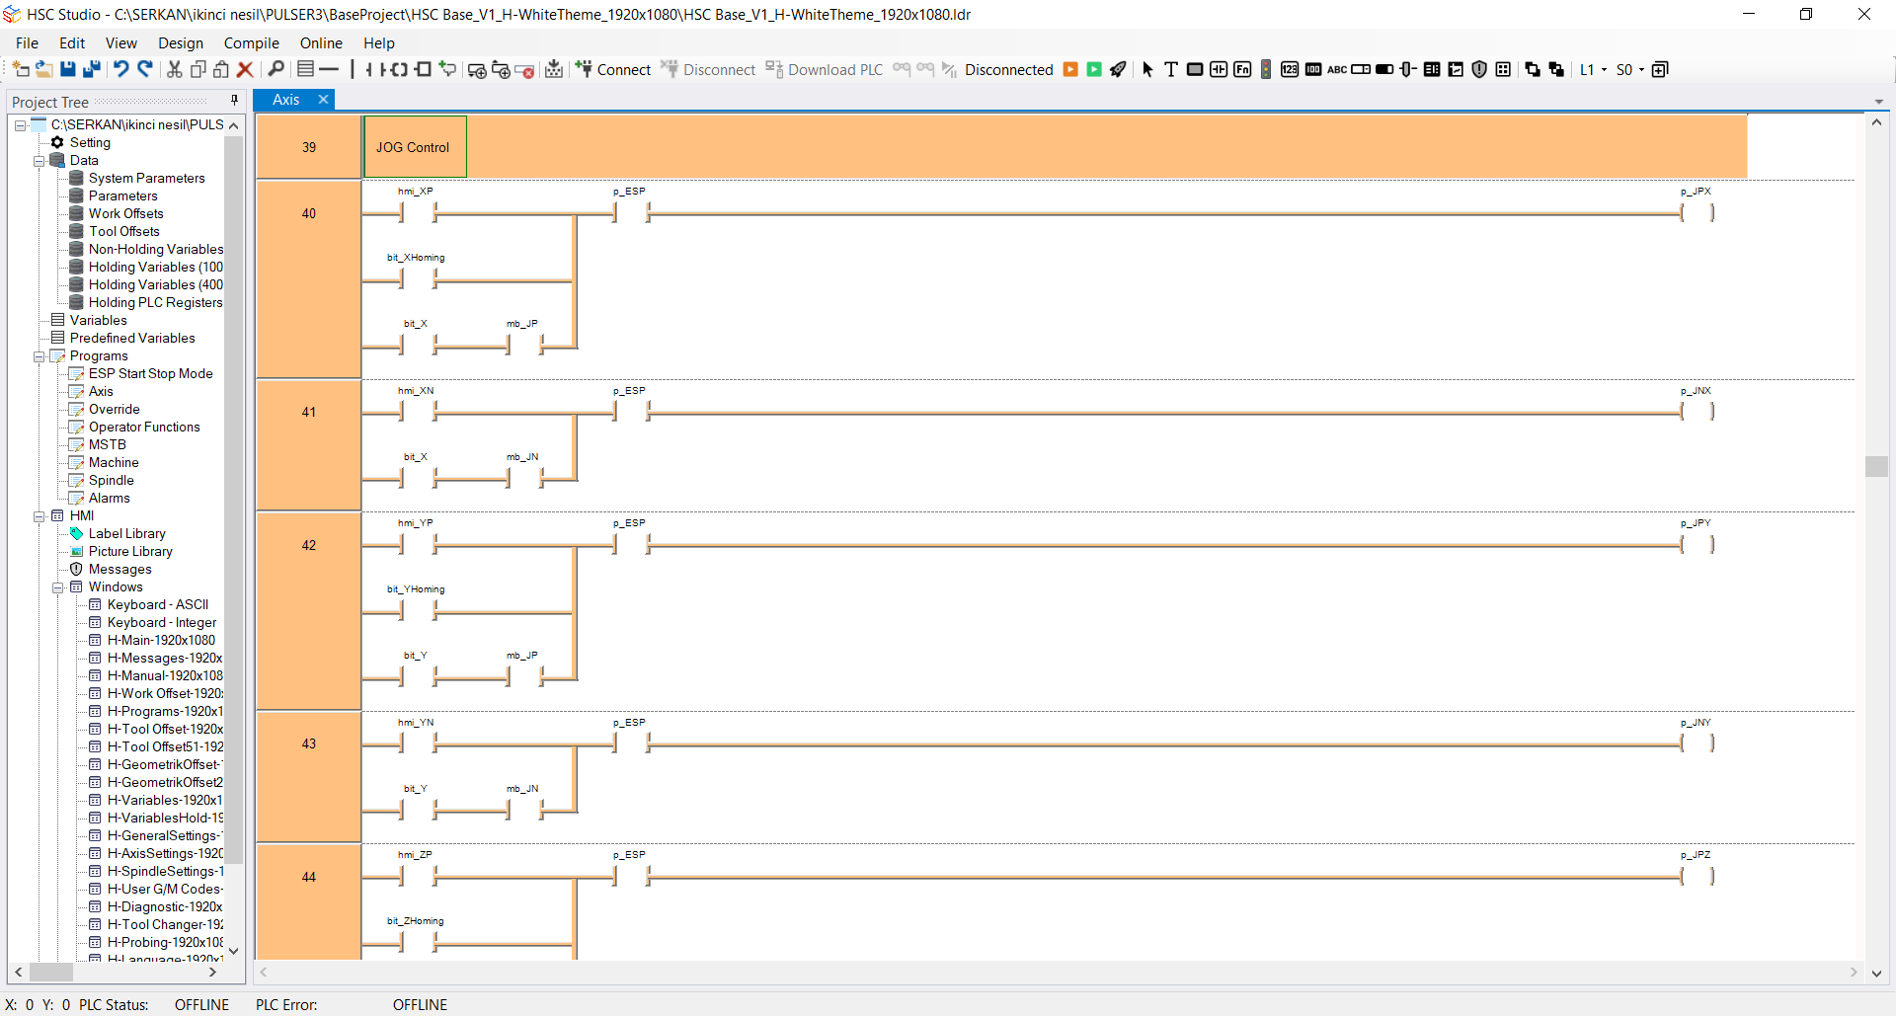Select the p_JPX coil in rung 40

coord(1698,212)
